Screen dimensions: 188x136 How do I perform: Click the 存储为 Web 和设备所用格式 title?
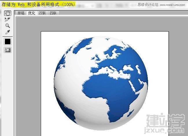click(x=38, y=5)
